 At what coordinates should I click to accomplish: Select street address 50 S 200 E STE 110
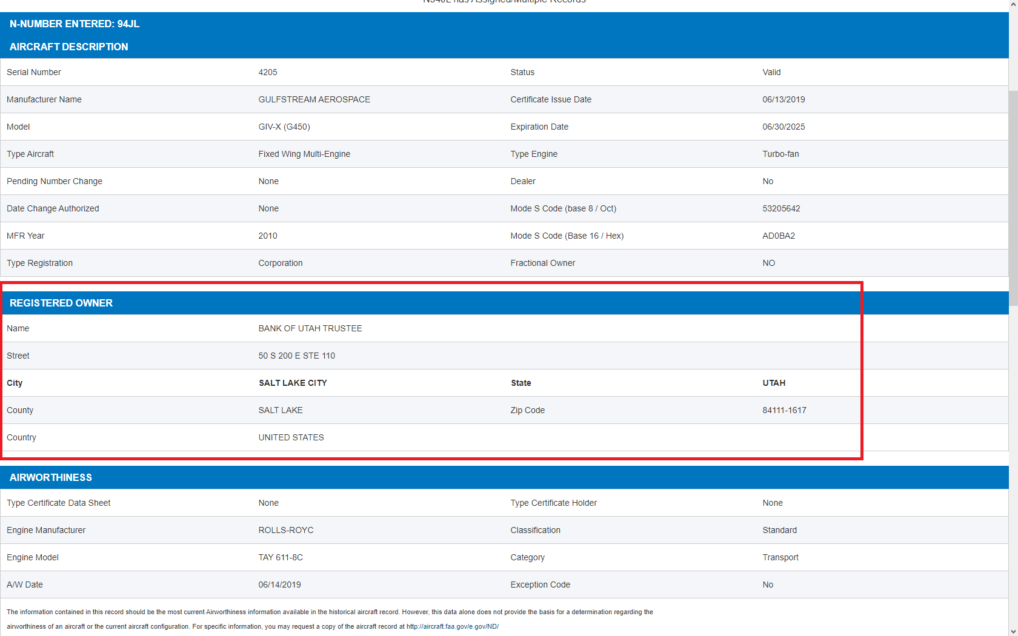point(297,356)
